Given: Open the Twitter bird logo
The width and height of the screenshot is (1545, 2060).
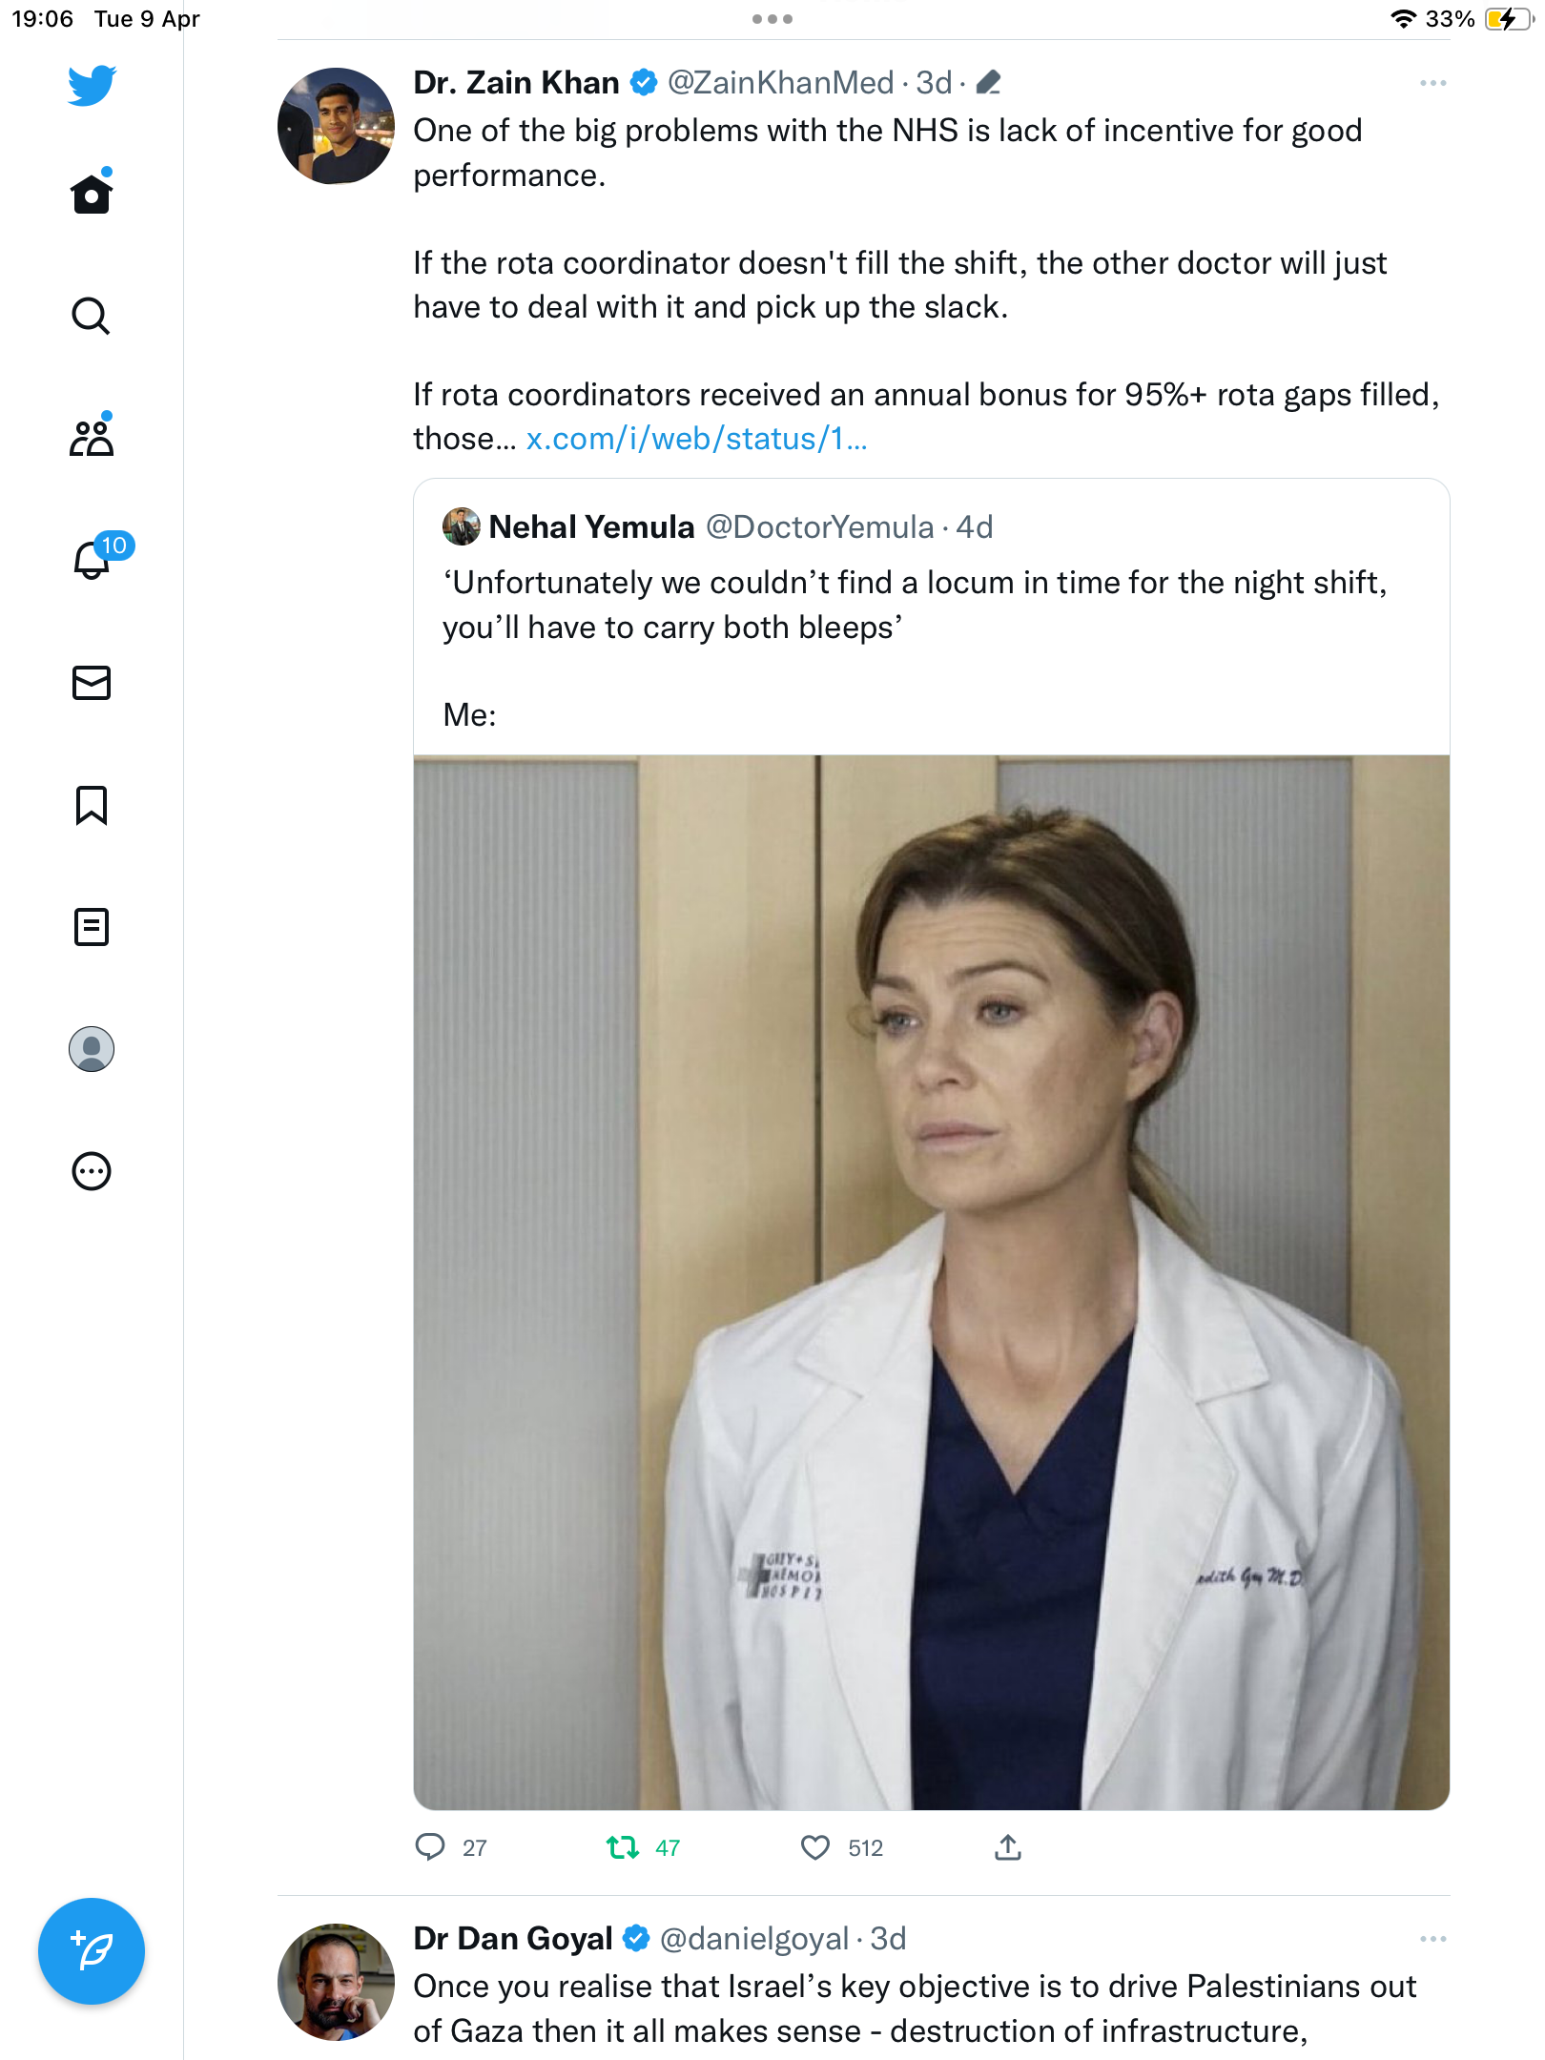Looking at the screenshot, I should pos(92,85).
